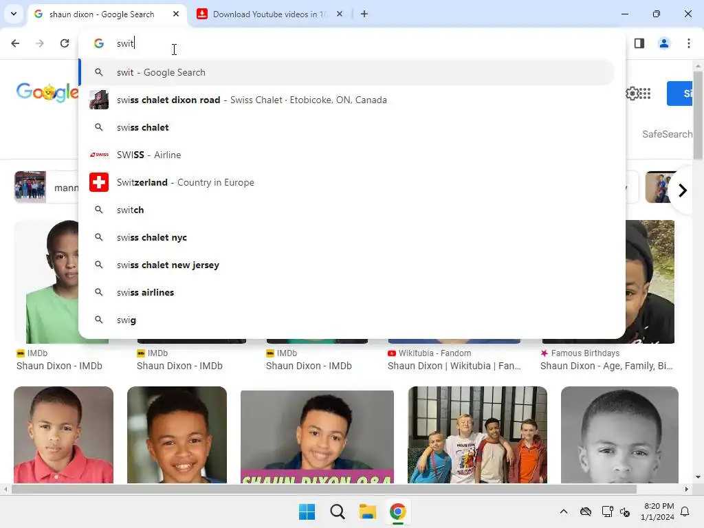This screenshot has height=528, width=704.
Task: Click the muted volume tray icon
Action: (x=625, y=511)
